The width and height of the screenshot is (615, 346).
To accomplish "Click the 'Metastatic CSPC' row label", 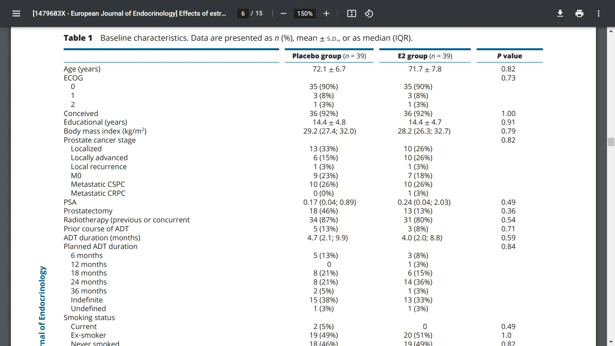I will click(x=98, y=184).
